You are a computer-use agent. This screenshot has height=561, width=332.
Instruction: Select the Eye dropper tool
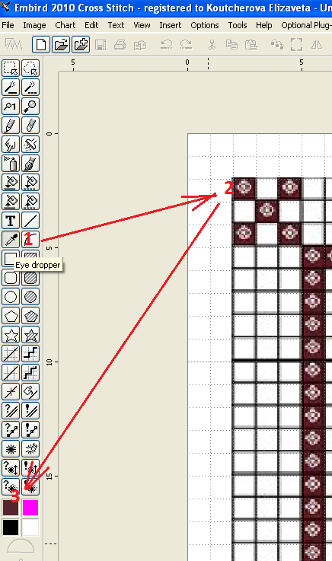coord(11,239)
